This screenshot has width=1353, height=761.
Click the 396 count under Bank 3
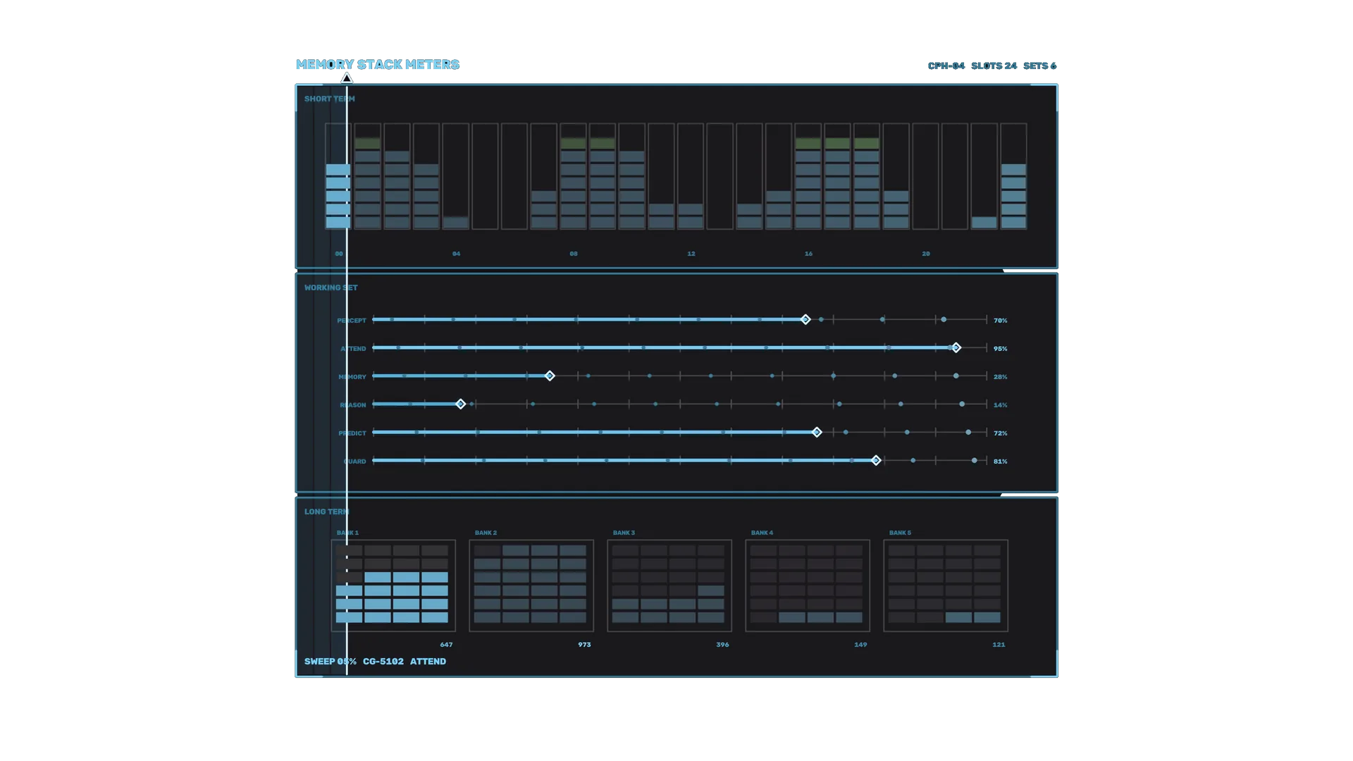pyautogui.click(x=722, y=645)
